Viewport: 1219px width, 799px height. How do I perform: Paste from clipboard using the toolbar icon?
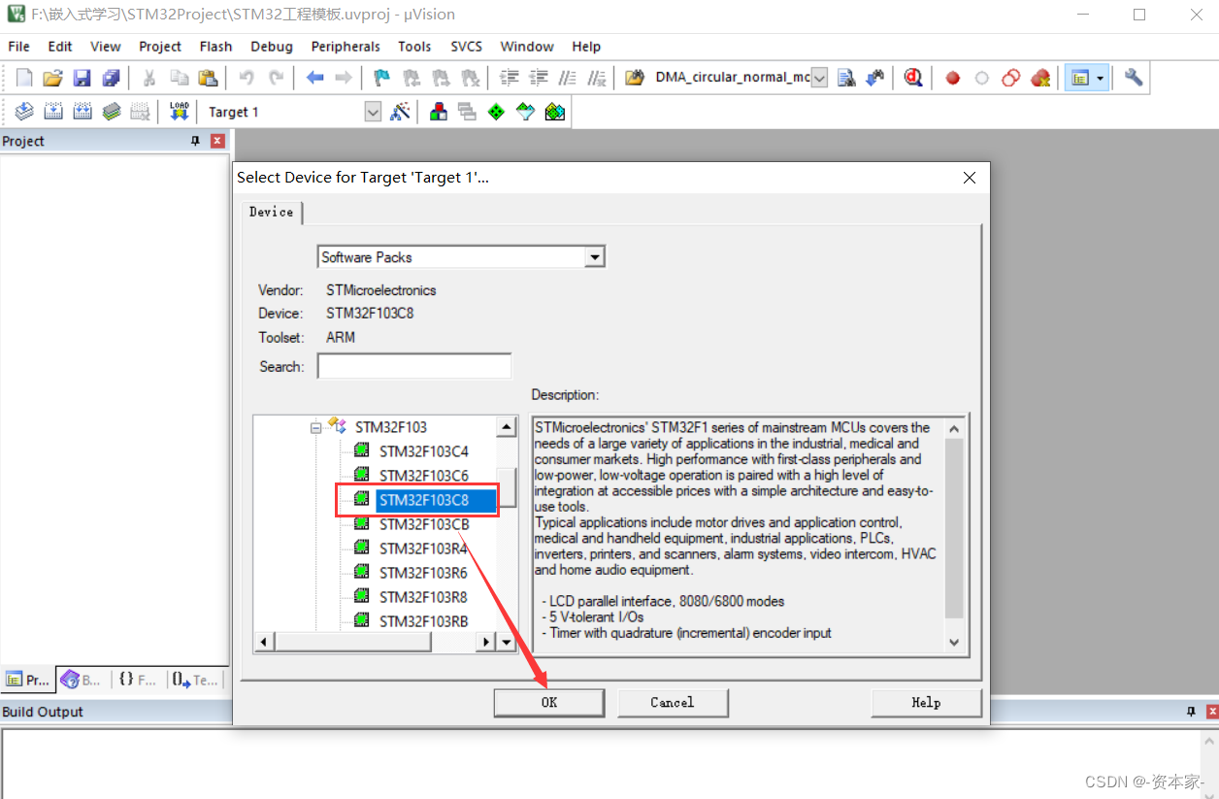tap(208, 78)
